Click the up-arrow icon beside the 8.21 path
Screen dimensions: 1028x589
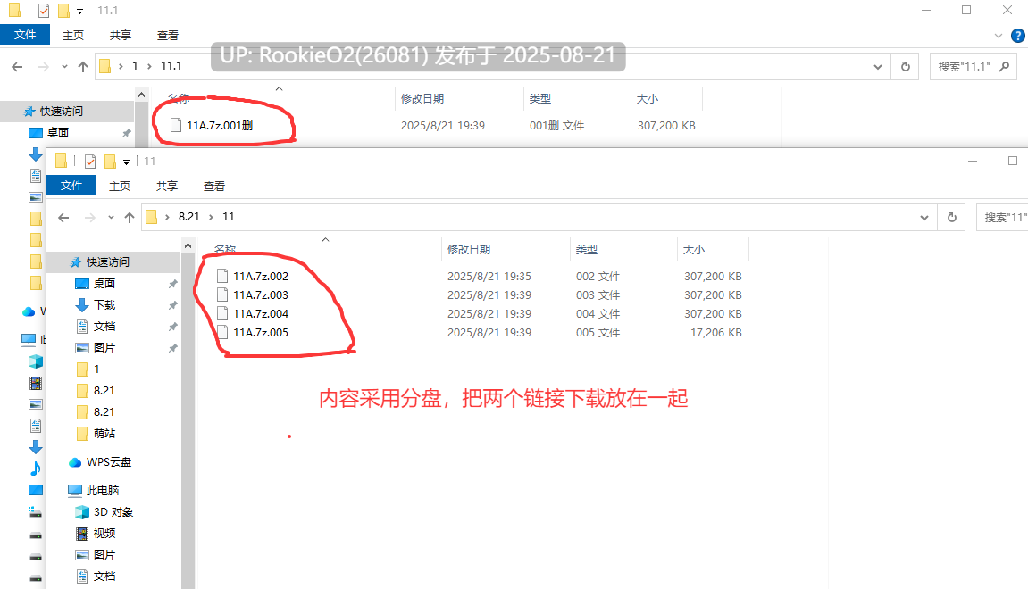pos(130,217)
